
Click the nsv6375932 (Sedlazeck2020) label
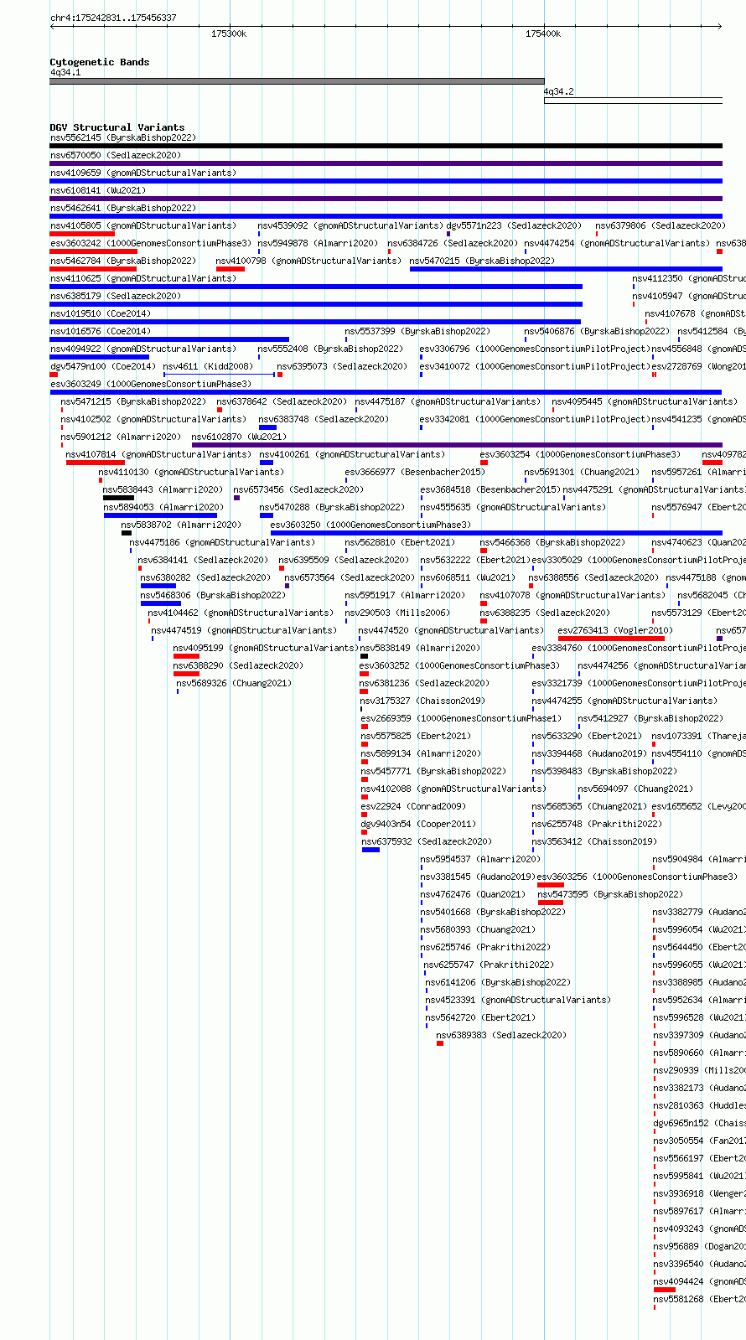click(x=427, y=841)
